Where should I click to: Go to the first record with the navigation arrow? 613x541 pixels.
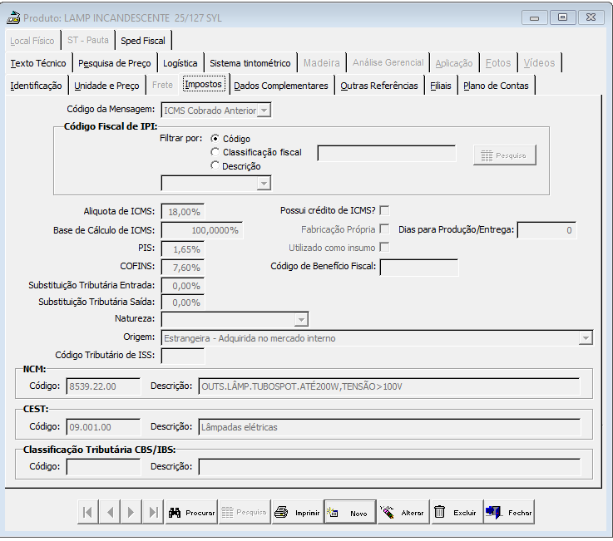[x=88, y=512]
